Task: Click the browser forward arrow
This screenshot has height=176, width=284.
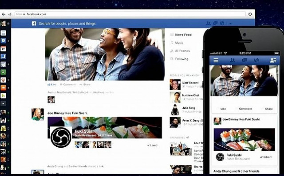Action: click(10, 14)
